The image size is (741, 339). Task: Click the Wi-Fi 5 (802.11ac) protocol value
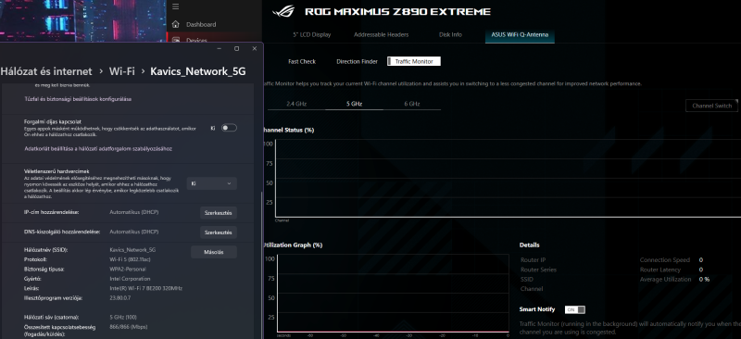pos(130,259)
